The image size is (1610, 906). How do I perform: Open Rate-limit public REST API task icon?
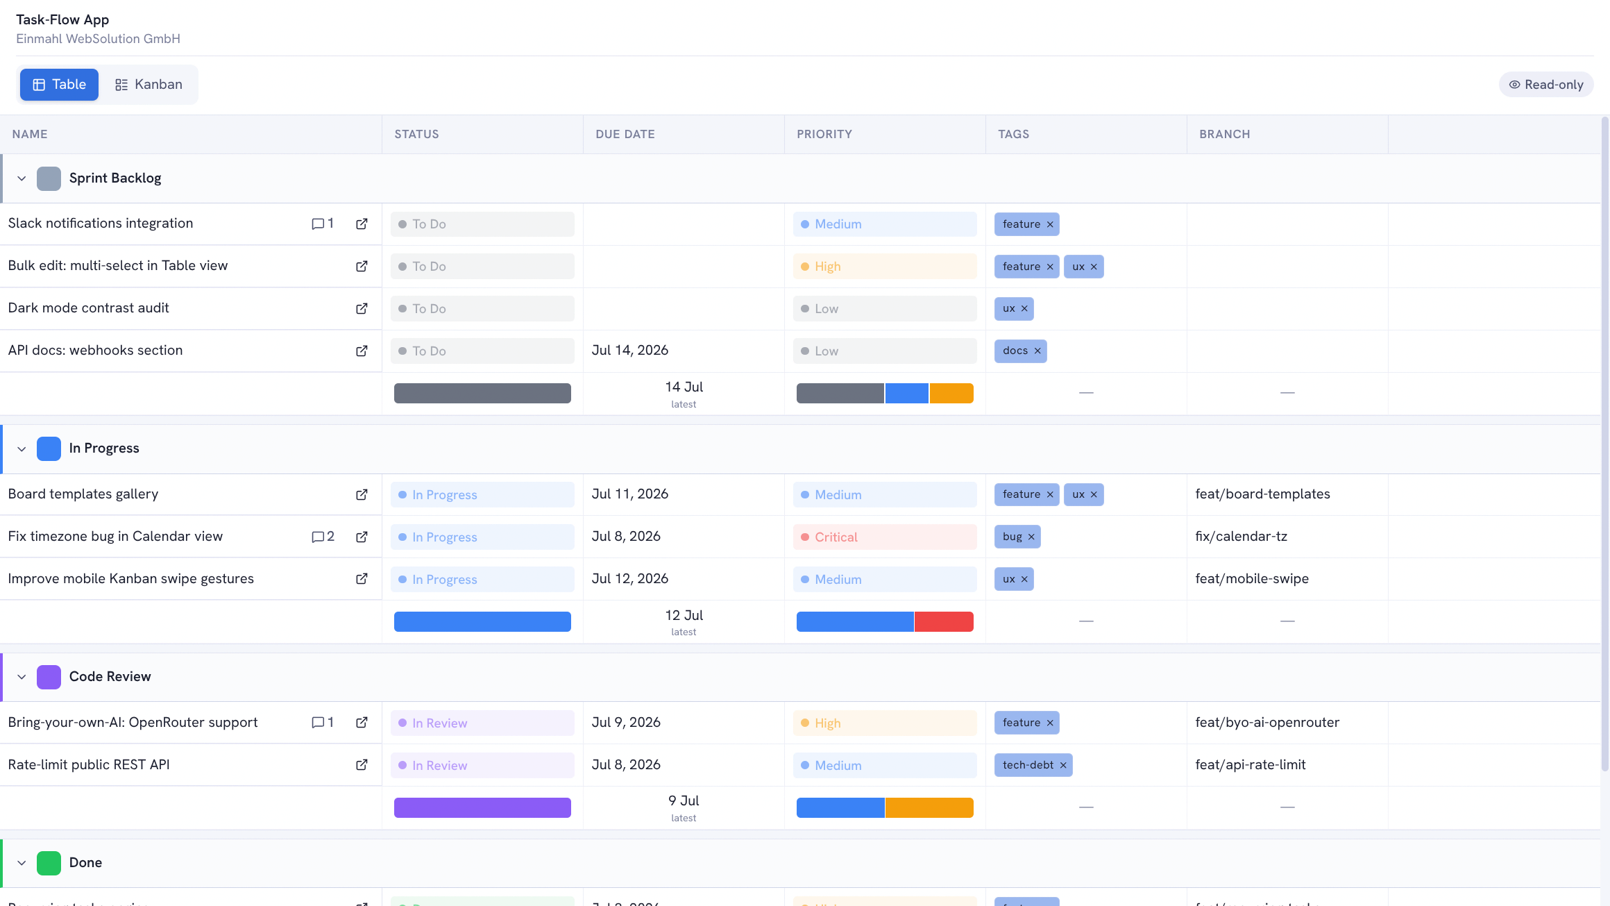362,764
